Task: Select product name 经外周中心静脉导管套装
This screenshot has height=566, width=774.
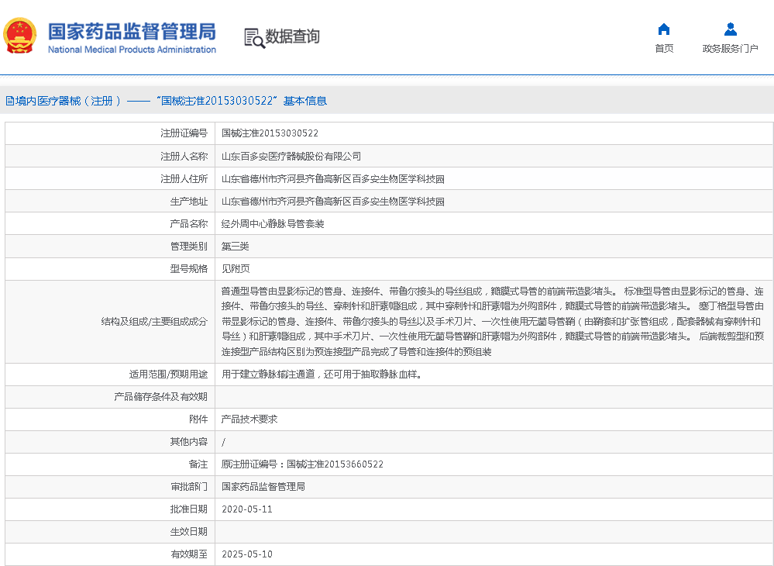Action: coord(273,224)
